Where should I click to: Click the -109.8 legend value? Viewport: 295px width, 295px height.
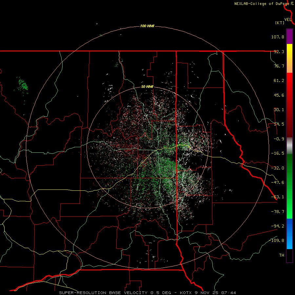coord(276,241)
